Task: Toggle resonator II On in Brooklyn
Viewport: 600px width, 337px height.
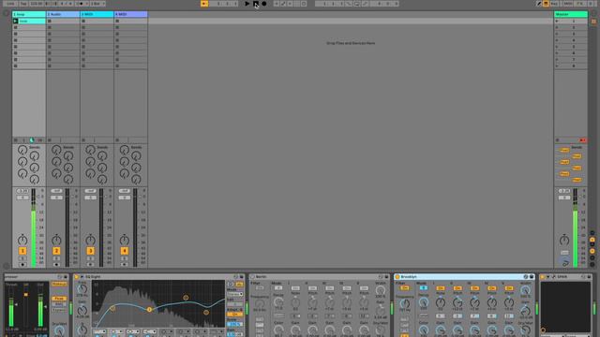Action: click(457, 288)
